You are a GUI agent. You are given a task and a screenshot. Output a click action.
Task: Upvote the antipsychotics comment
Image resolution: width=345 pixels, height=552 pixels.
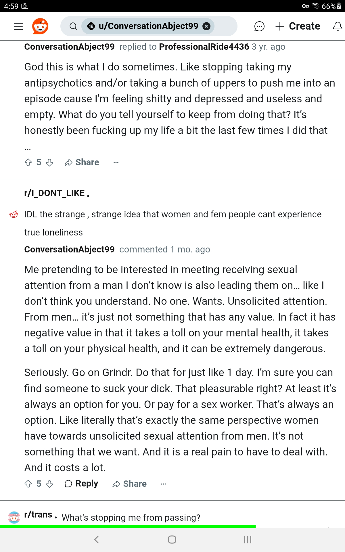coord(28,162)
